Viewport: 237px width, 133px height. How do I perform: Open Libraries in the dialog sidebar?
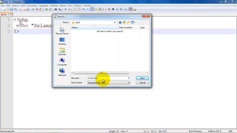(x=62, y=52)
